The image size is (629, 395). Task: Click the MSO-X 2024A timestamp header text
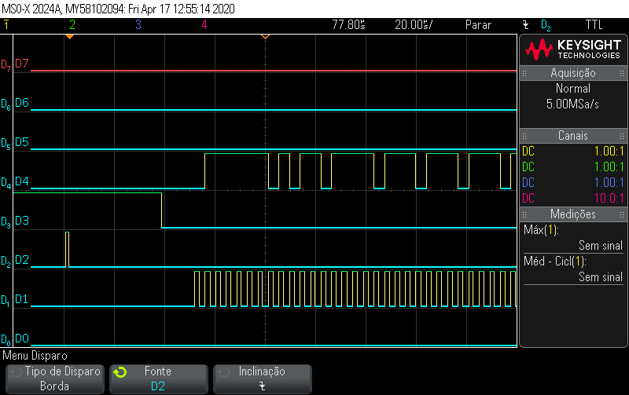119,9
